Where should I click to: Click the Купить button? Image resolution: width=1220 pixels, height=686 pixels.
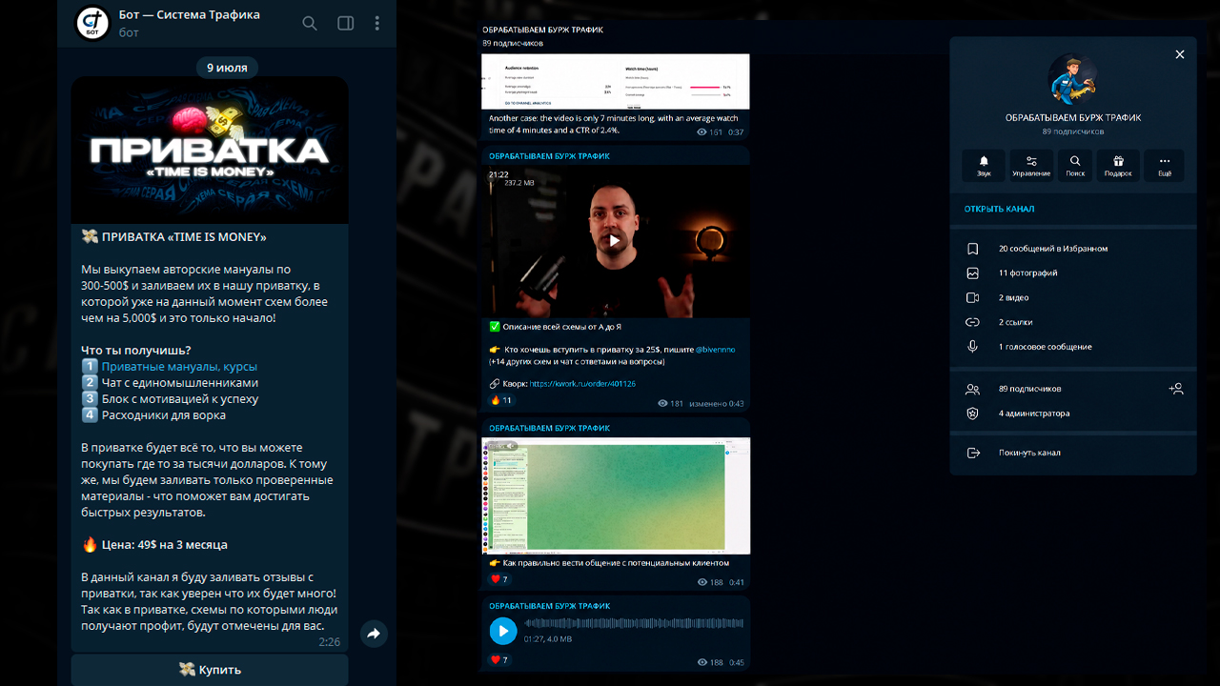[x=210, y=670]
